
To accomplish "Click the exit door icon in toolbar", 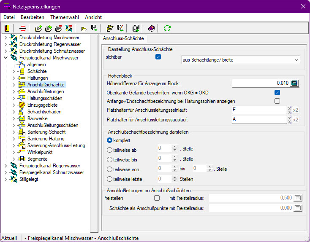I will [x=7, y=28].
